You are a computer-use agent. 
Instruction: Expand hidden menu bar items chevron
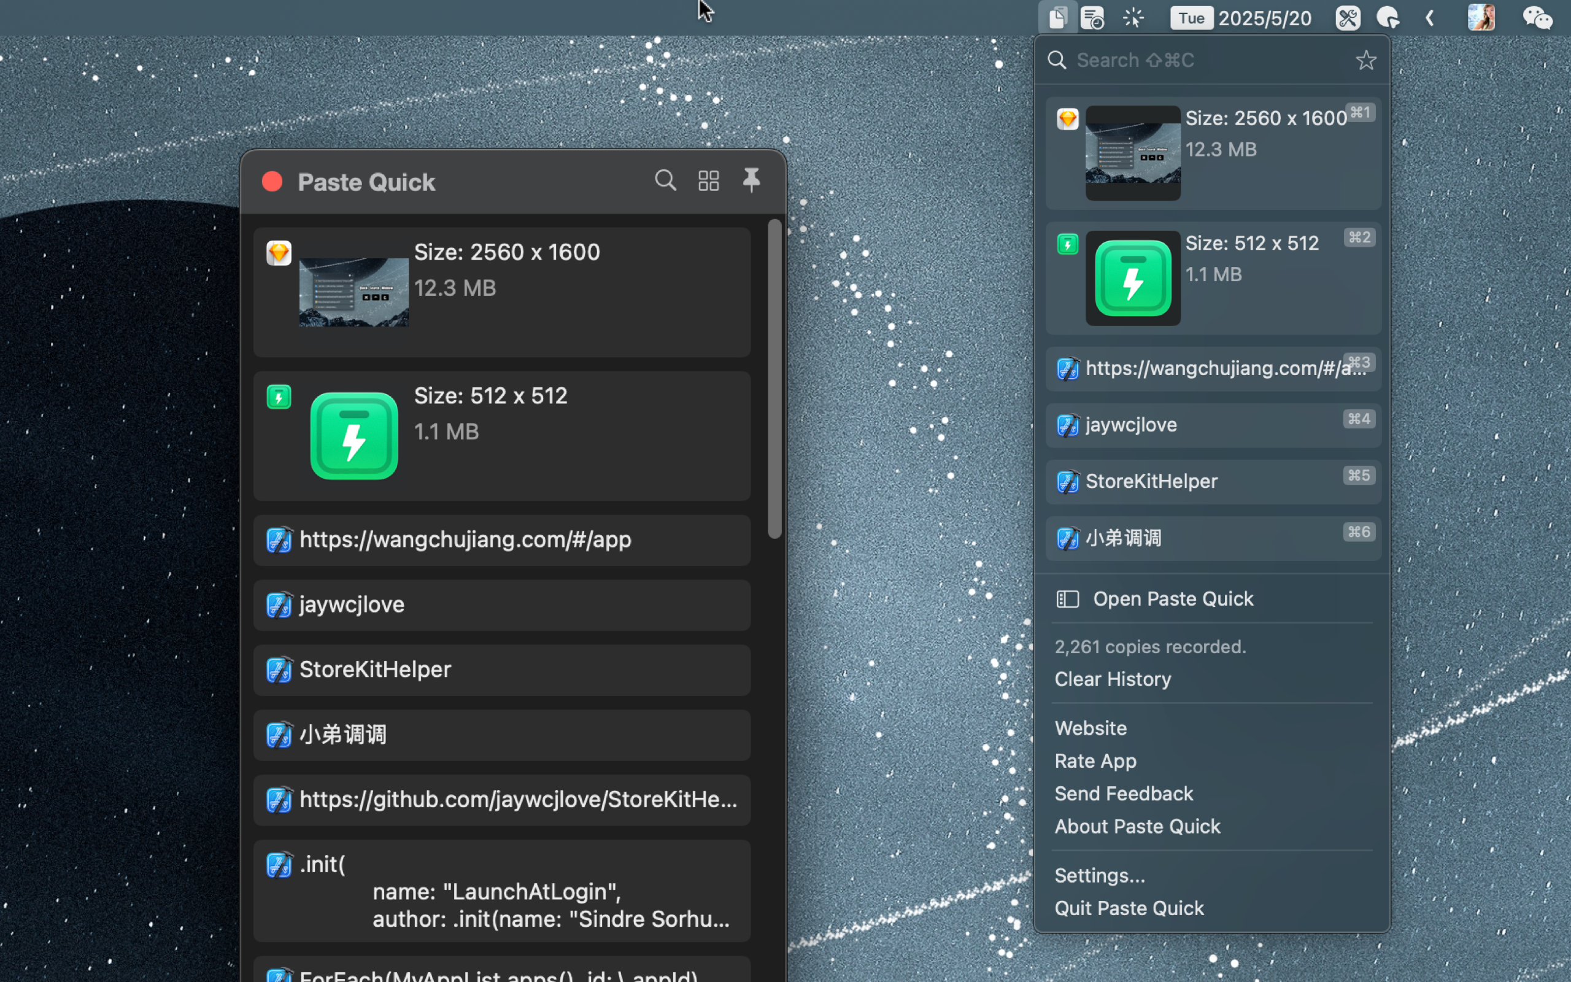[1429, 18]
